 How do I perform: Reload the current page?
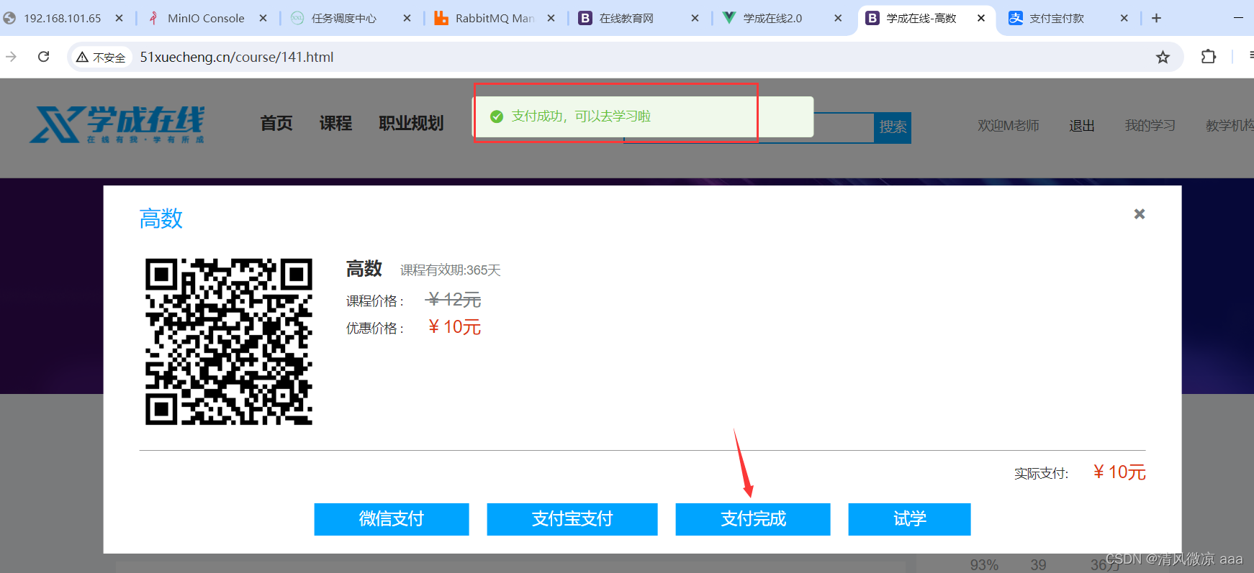(x=44, y=57)
